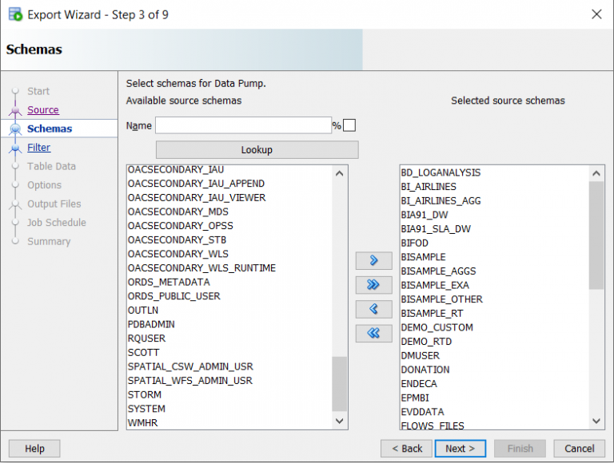Click the Export Wizard title bar icon
Screen dimensions: 614x463
click(x=14, y=14)
